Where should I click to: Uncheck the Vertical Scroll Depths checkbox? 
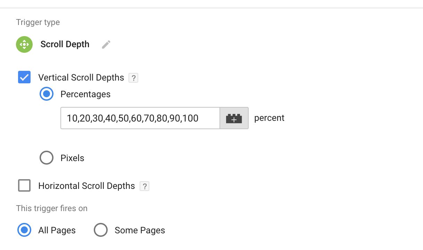(x=24, y=77)
